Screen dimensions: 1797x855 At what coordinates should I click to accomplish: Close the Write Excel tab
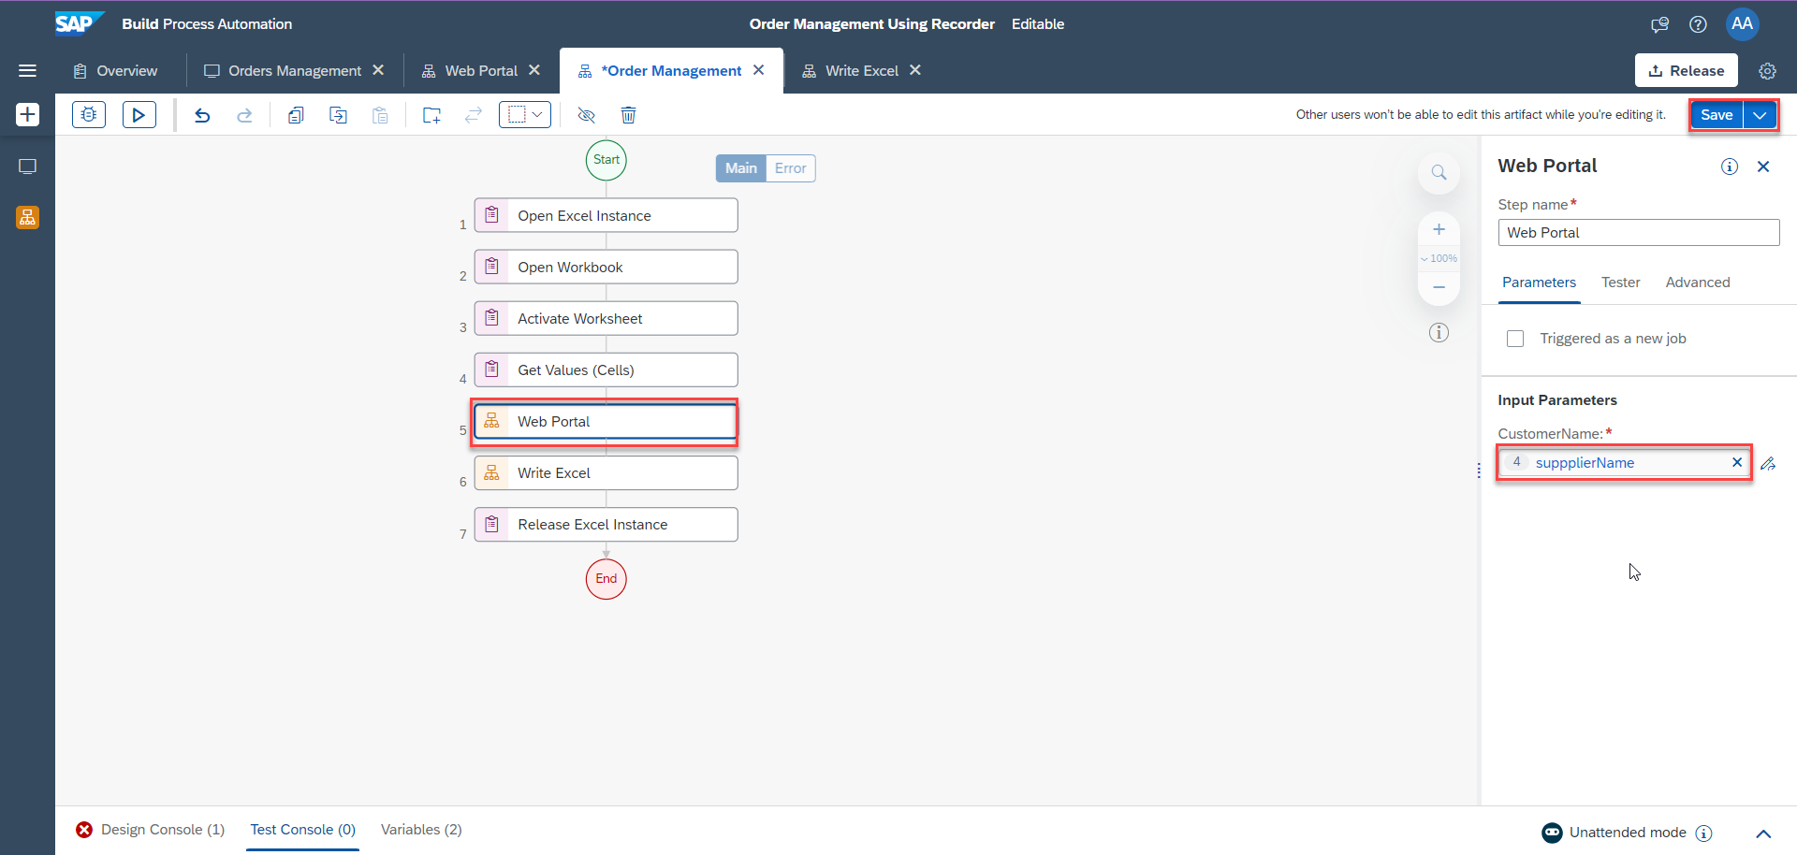(915, 70)
